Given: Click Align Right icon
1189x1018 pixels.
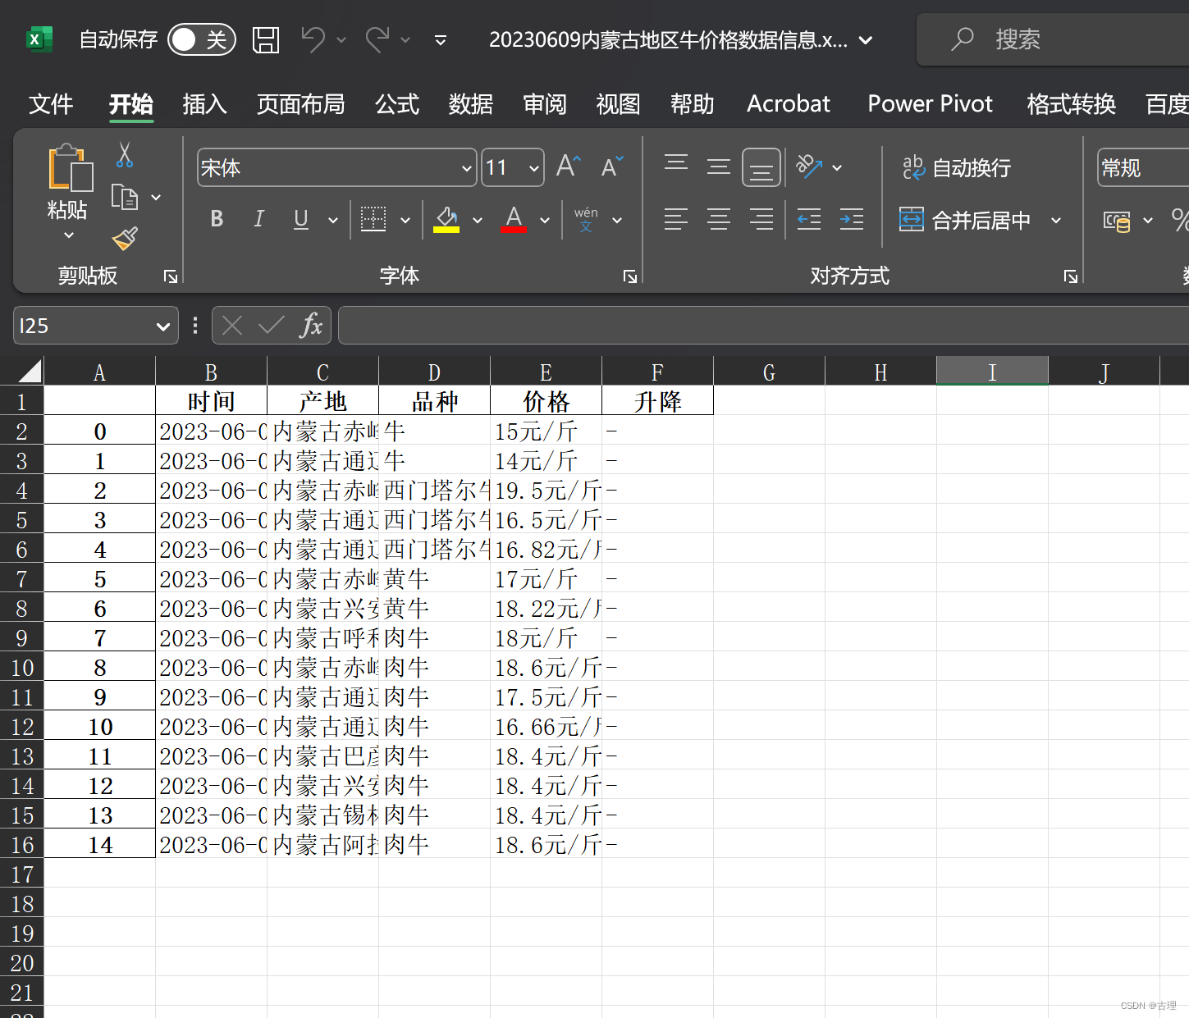Looking at the screenshot, I should [x=761, y=219].
